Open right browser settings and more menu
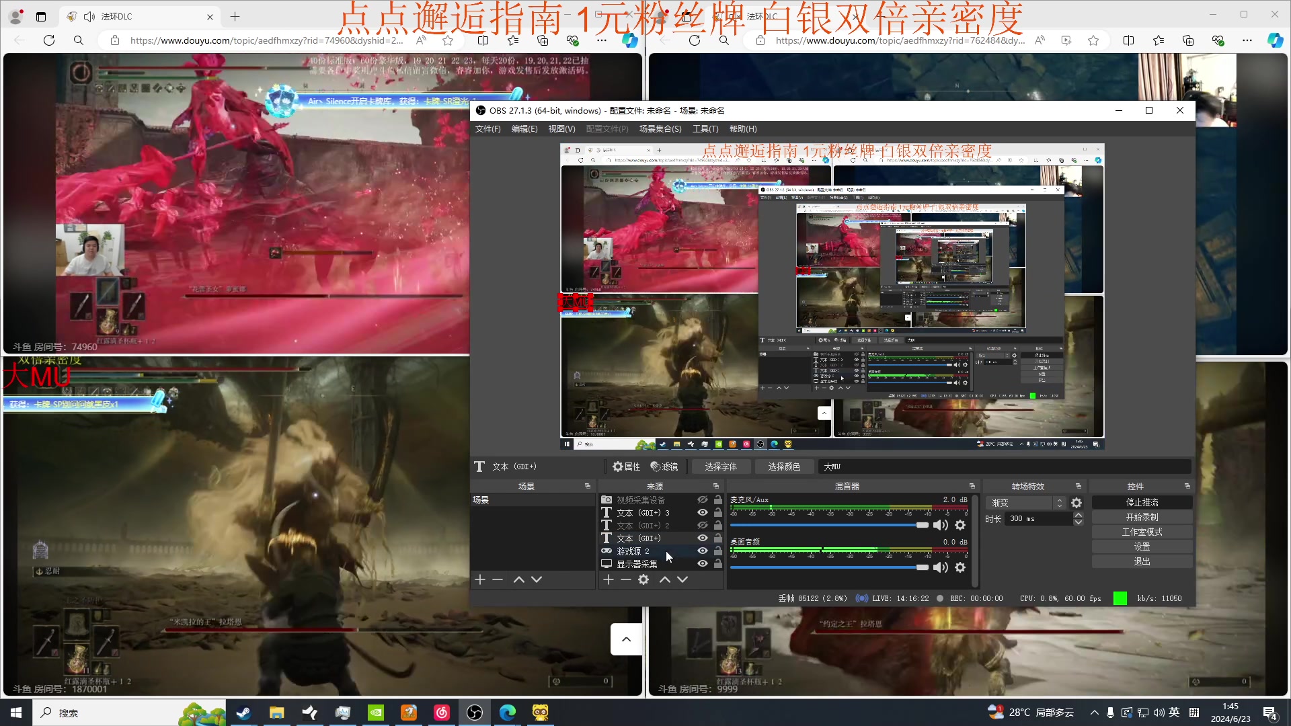This screenshot has height=726, width=1291. (x=1247, y=40)
